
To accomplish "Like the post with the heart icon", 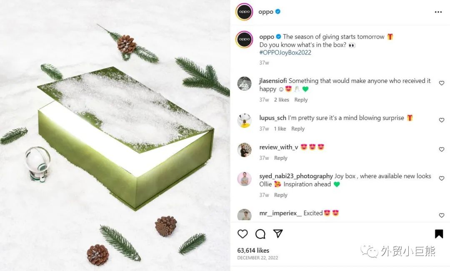I will 242,234.
